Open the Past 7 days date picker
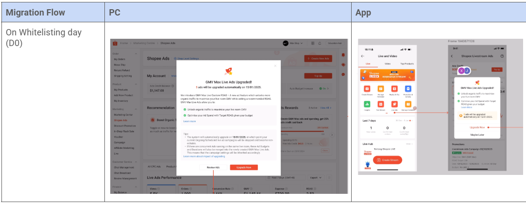The width and height of the screenshot is (526, 204). (286, 177)
